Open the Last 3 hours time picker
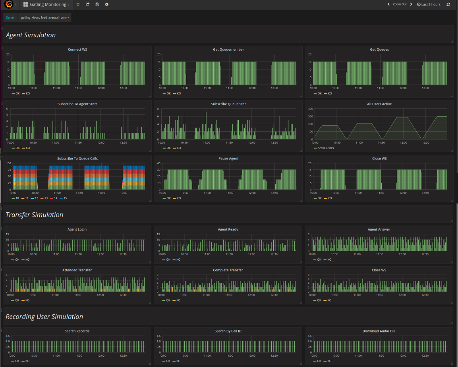 (429, 4)
